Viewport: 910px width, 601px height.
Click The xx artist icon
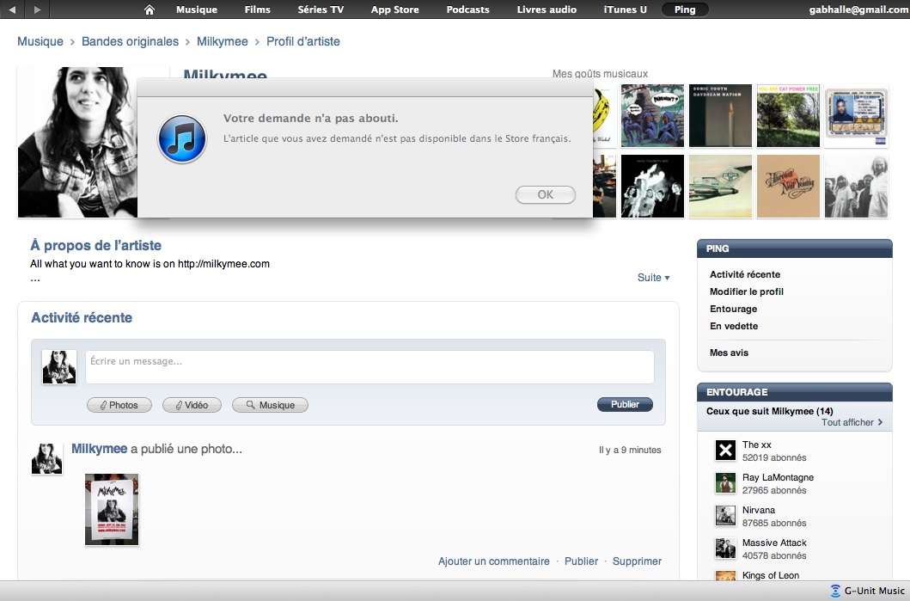[x=726, y=451]
